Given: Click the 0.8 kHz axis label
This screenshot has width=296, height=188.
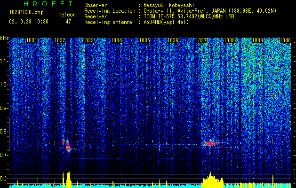Looking at the screenshot, I should click(4, 132).
